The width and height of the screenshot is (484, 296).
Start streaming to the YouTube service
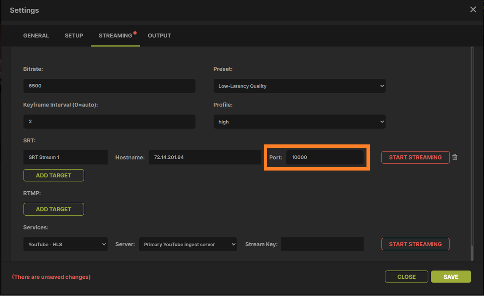click(415, 244)
